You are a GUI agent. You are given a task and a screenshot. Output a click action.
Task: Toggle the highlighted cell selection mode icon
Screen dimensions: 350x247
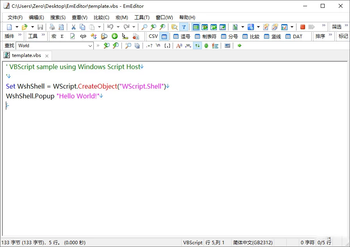click(x=164, y=36)
